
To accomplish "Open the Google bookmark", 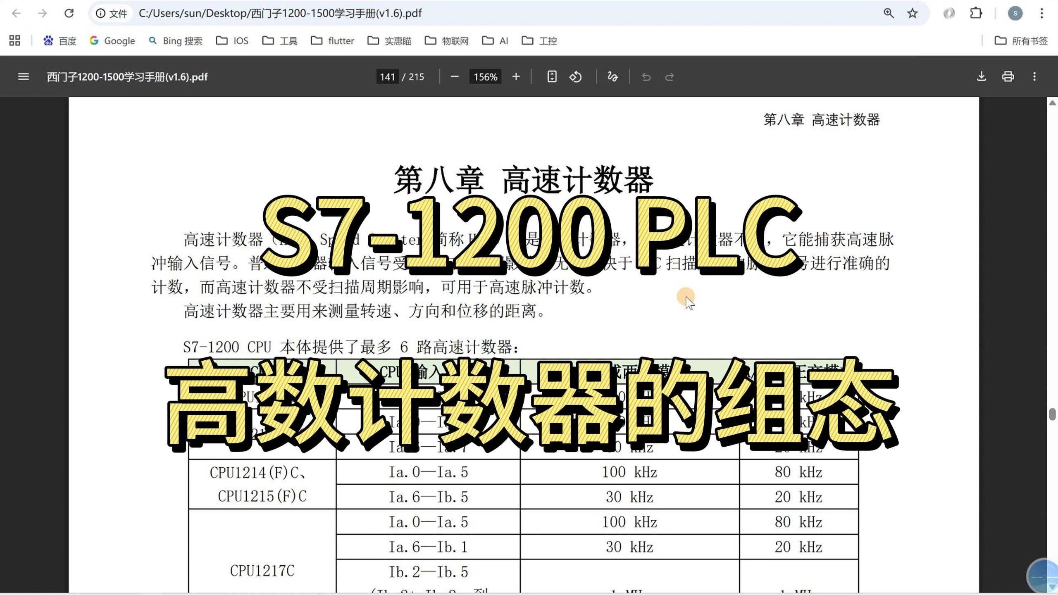I will [112, 40].
